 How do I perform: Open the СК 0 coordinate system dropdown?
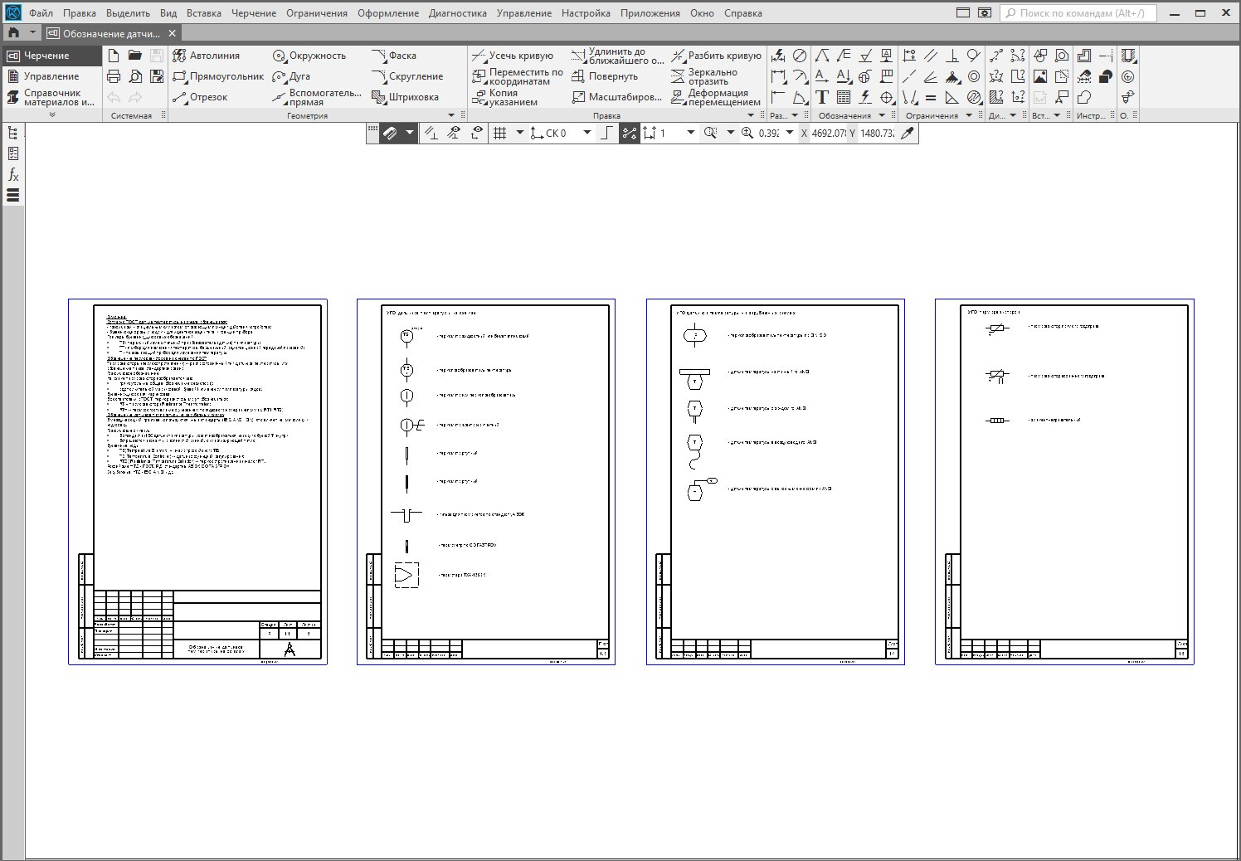[587, 133]
